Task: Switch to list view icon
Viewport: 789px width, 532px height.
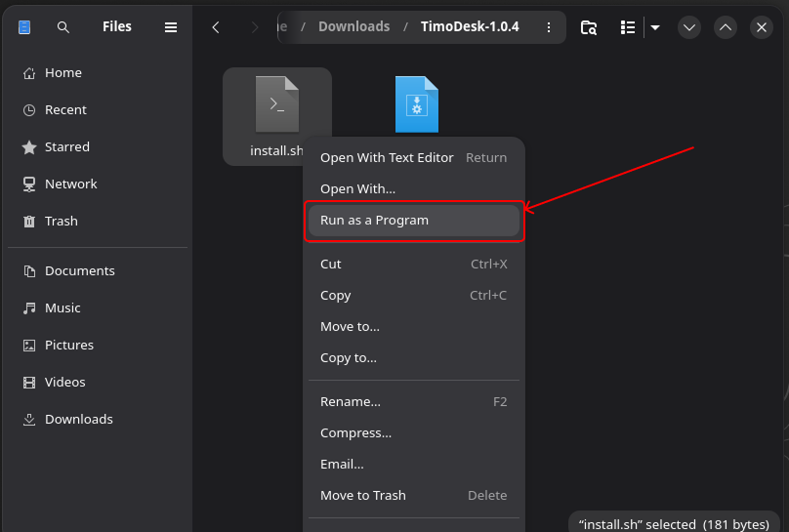Action: coord(628,27)
